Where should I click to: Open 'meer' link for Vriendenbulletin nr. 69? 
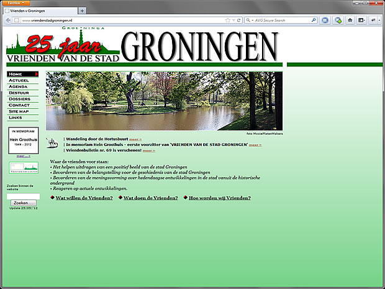click(x=149, y=150)
